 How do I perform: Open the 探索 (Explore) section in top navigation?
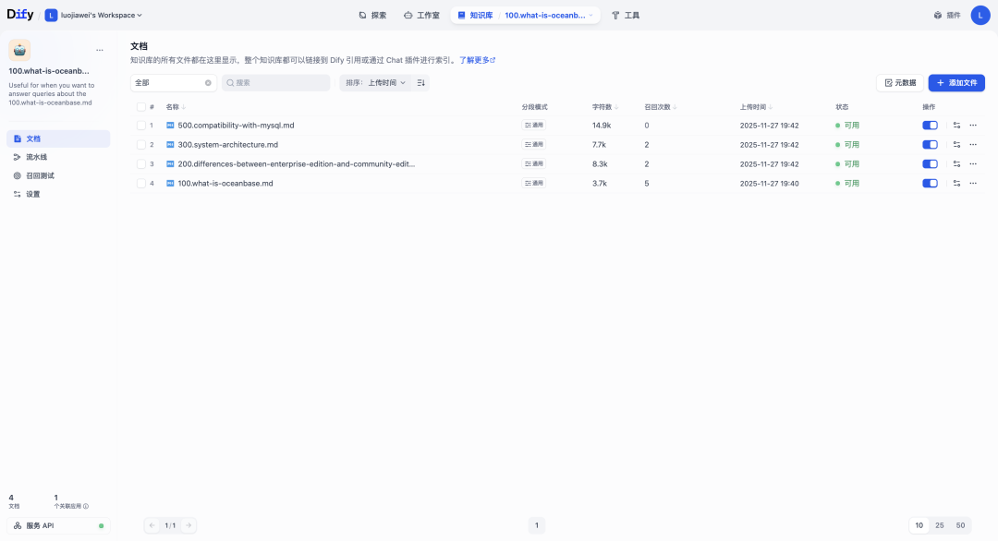pyautogui.click(x=372, y=15)
